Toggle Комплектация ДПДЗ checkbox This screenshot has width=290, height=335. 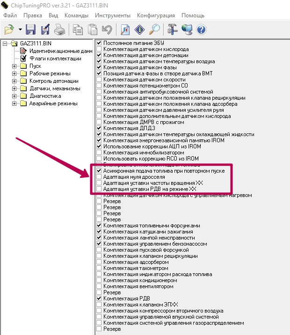point(99,128)
